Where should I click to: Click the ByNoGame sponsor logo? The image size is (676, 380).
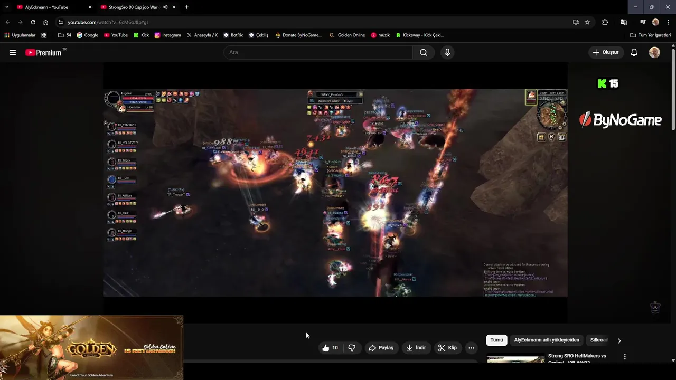click(620, 120)
